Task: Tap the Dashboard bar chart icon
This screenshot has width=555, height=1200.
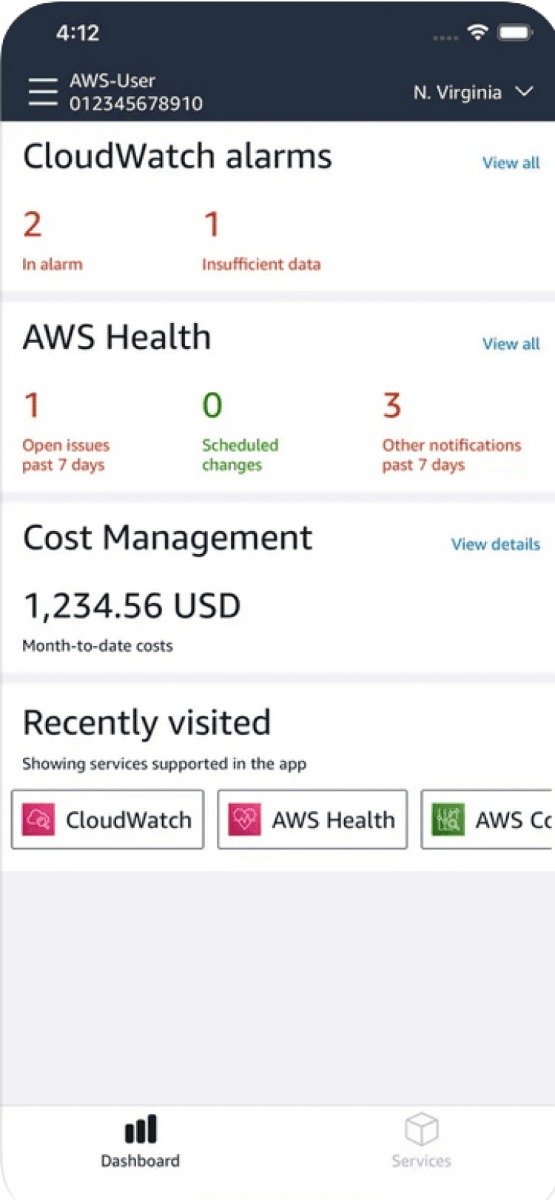Action: coord(141,1130)
